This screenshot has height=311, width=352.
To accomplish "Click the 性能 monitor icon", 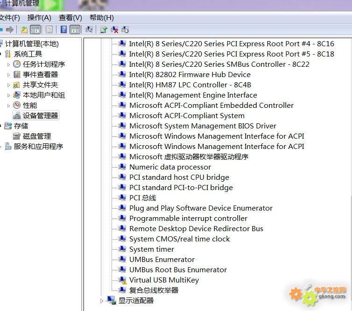I will [x=17, y=106].
